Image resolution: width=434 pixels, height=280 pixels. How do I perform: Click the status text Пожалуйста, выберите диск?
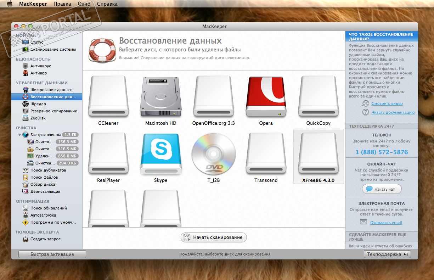225,254
